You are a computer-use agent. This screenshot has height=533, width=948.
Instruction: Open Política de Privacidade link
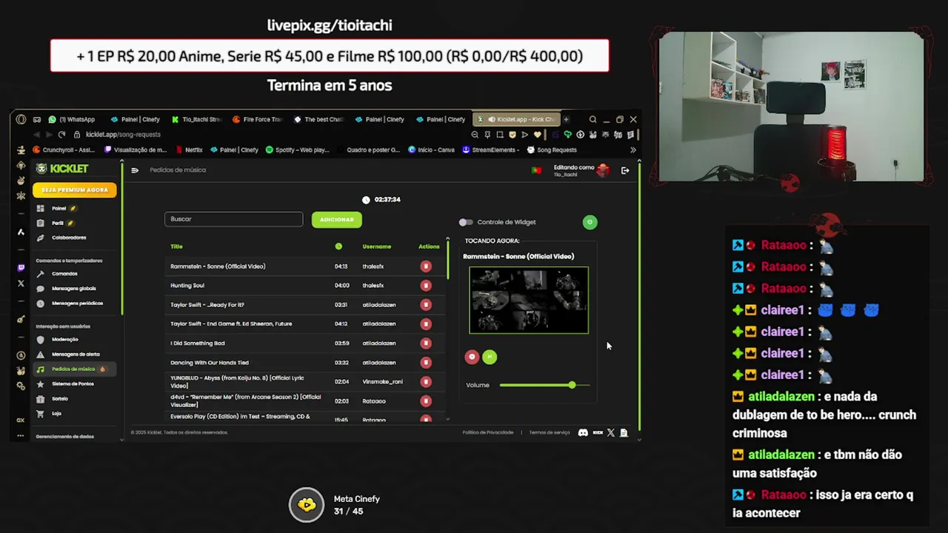488,432
